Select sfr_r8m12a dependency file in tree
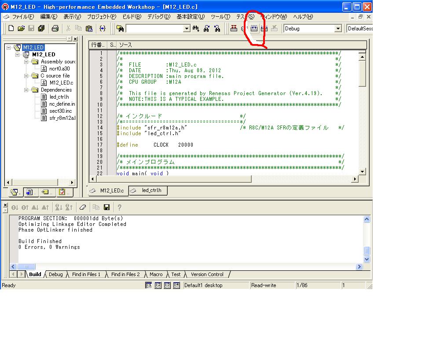Viewport: 440px width, 347px height. [x=62, y=118]
